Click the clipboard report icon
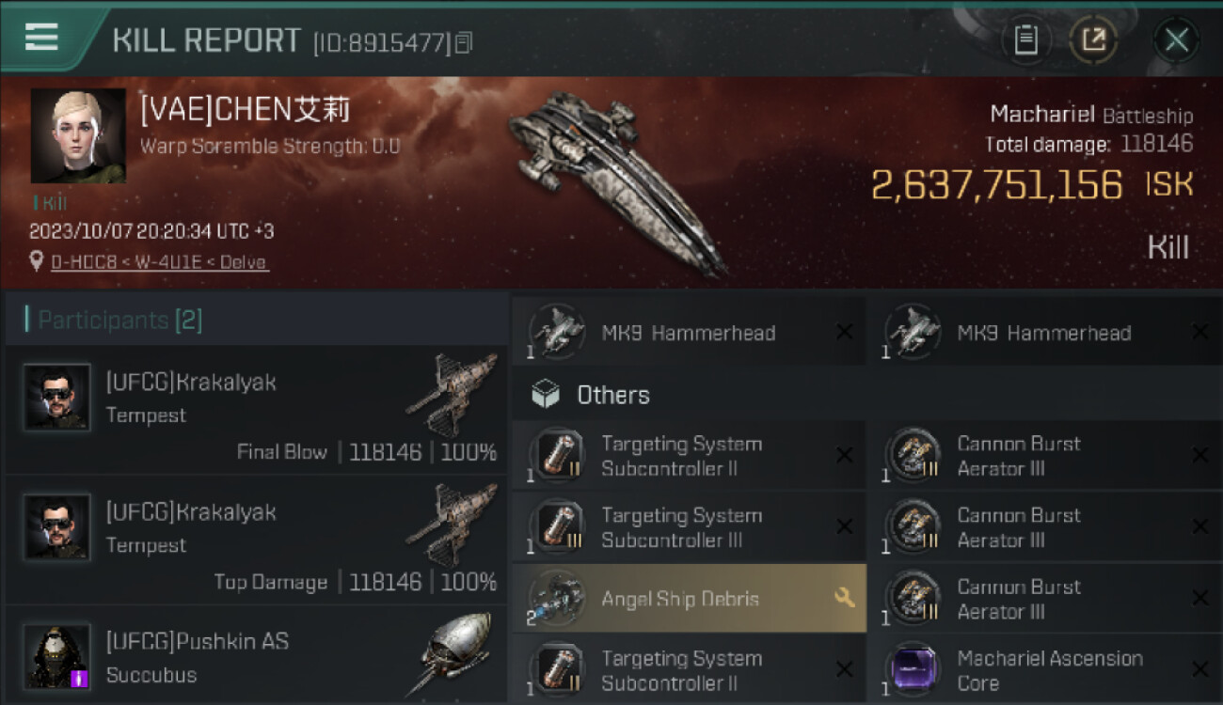This screenshot has width=1223, height=705. (1025, 39)
